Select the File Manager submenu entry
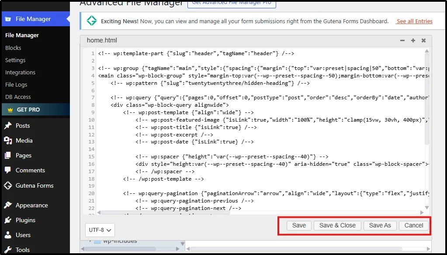This screenshot has width=447, height=255. click(22, 35)
